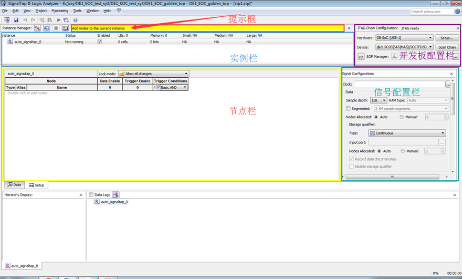Image resolution: width=462 pixels, height=279 pixels.
Task: Click the Redo arrow in toolbar
Action: point(33,20)
